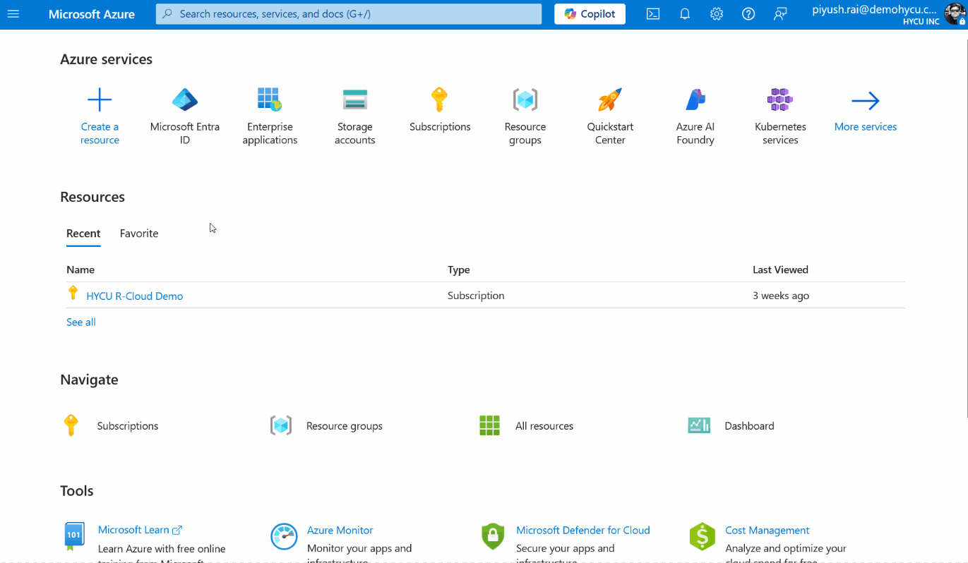Click the Microsoft Azure home title
This screenshot has width=968, height=563.
tap(92, 14)
